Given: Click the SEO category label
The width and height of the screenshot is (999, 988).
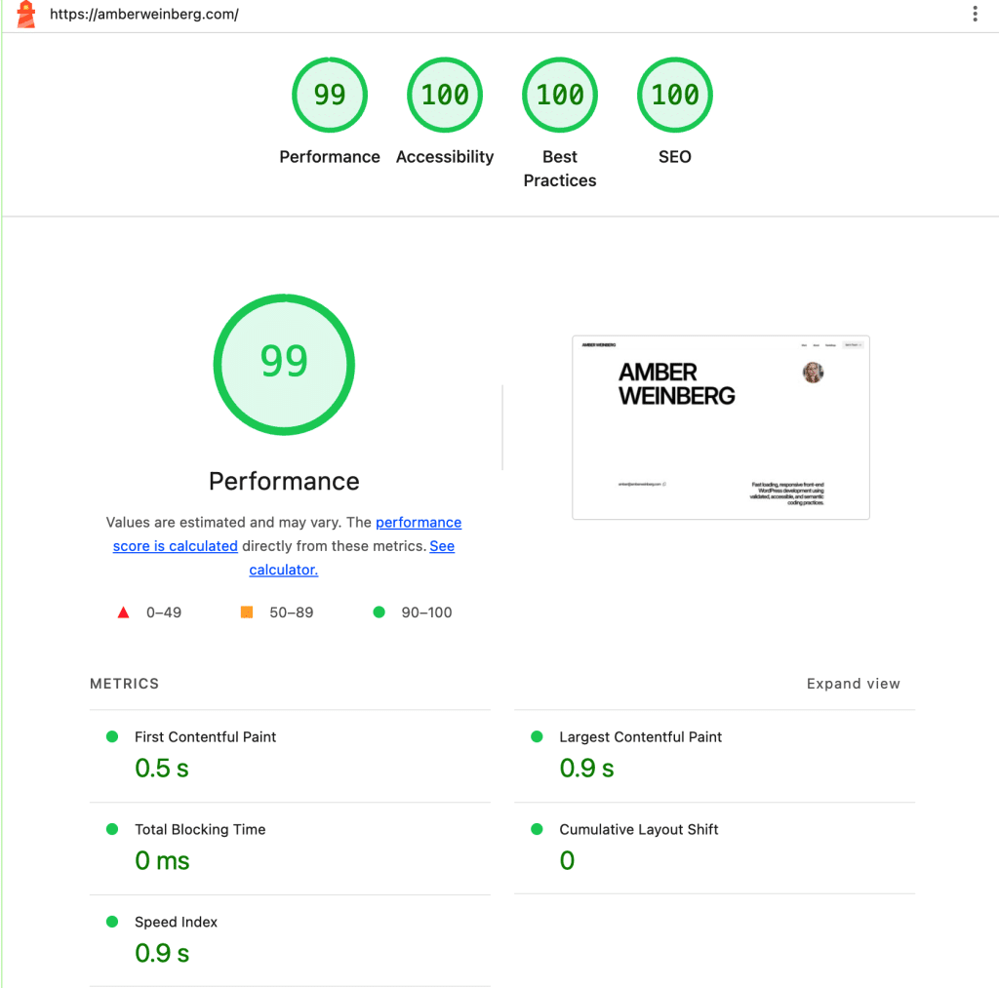Looking at the screenshot, I should 675,157.
